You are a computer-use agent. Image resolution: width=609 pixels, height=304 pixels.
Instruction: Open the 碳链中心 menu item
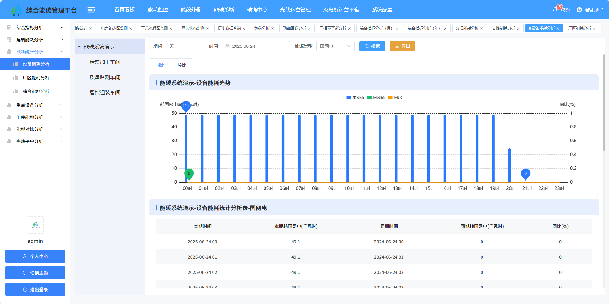[257, 10]
